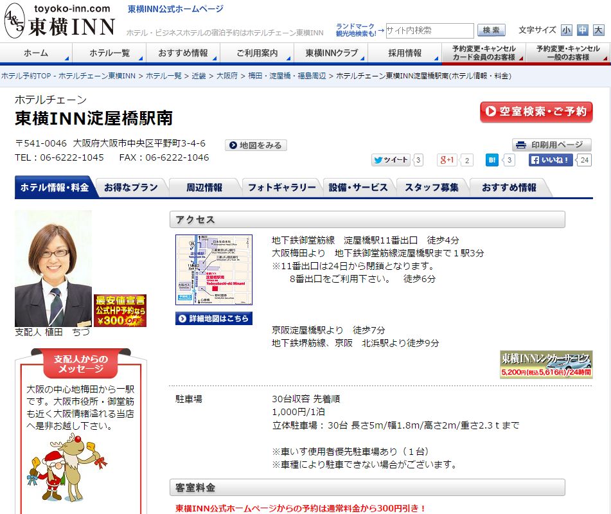Click the Santa and reindeer illustration
This screenshot has height=514, width=611.
(x=67, y=468)
